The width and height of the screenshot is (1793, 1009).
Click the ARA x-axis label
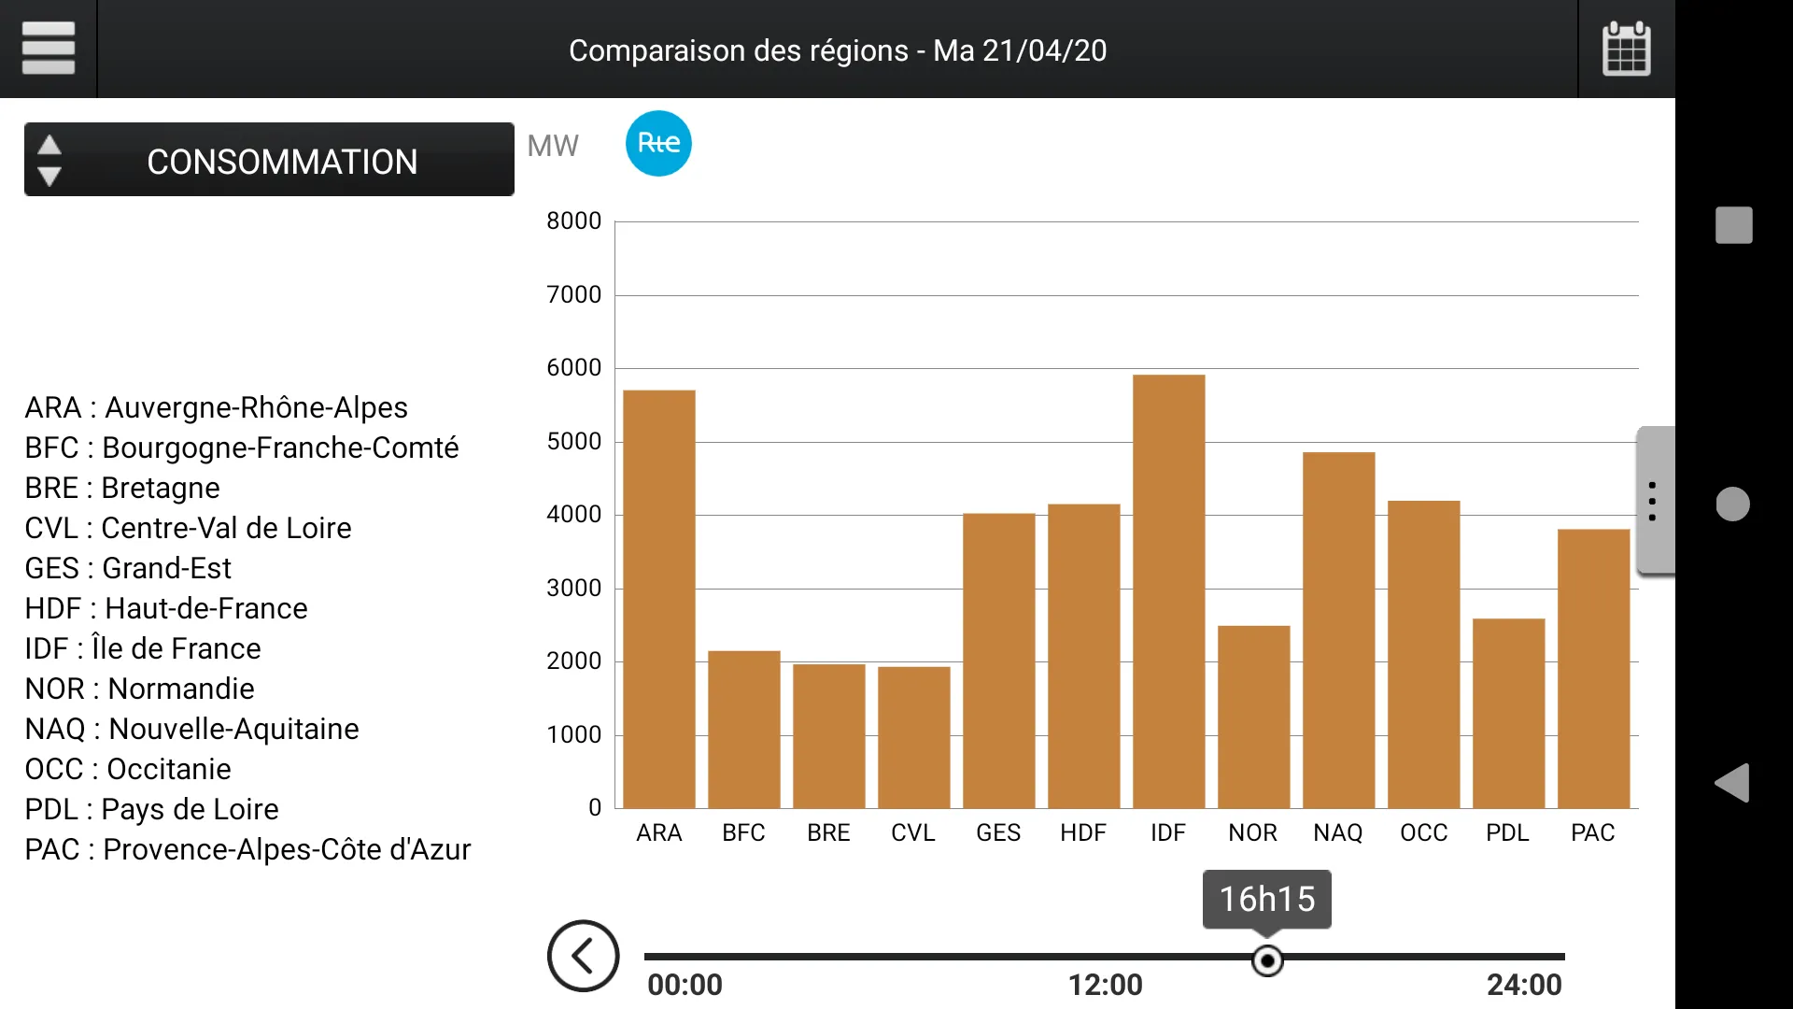click(659, 832)
